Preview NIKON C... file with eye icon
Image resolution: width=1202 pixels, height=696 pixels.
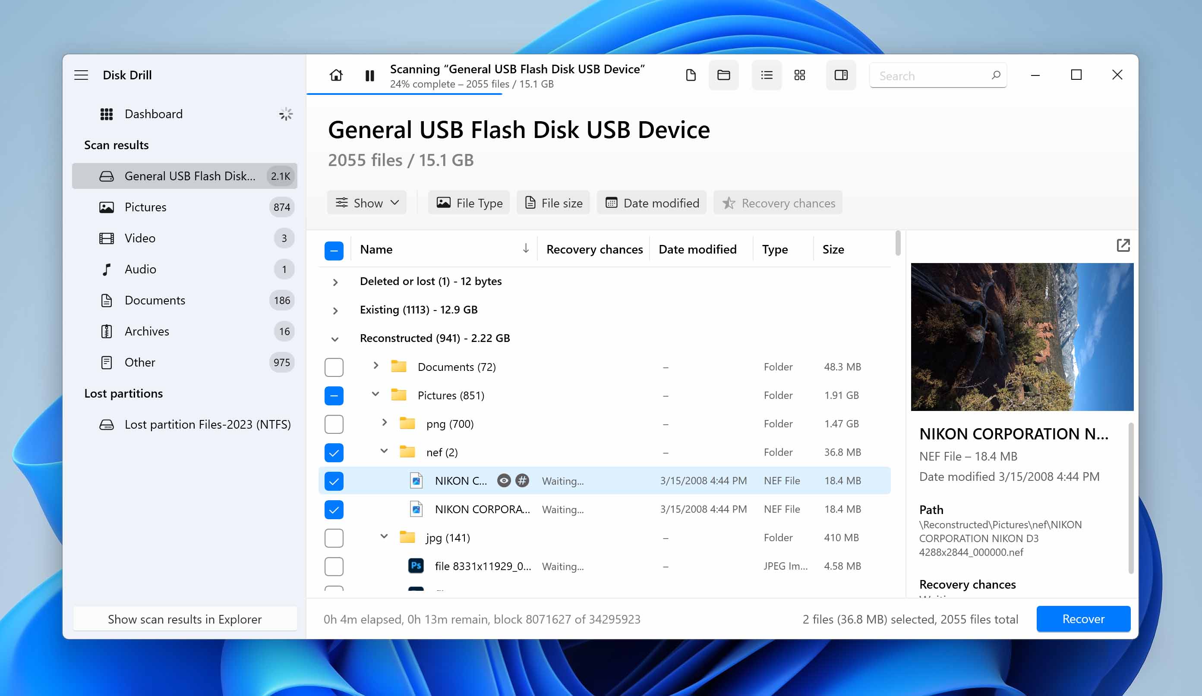click(504, 480)
